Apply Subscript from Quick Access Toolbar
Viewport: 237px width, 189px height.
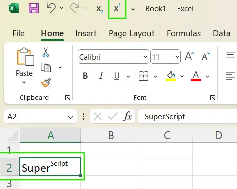point(100,9)
